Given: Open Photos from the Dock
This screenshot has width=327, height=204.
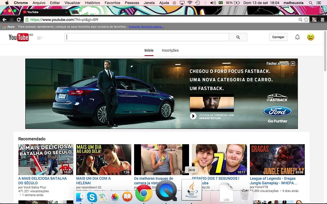Looking at the screenshot, I should pos(115,197).
